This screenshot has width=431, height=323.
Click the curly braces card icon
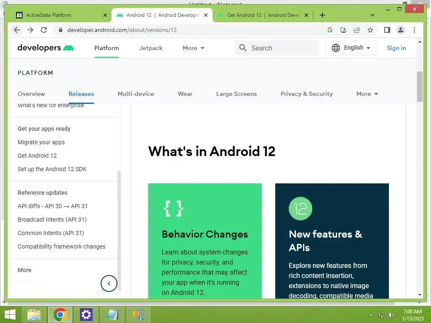click(x=173, y=209)
